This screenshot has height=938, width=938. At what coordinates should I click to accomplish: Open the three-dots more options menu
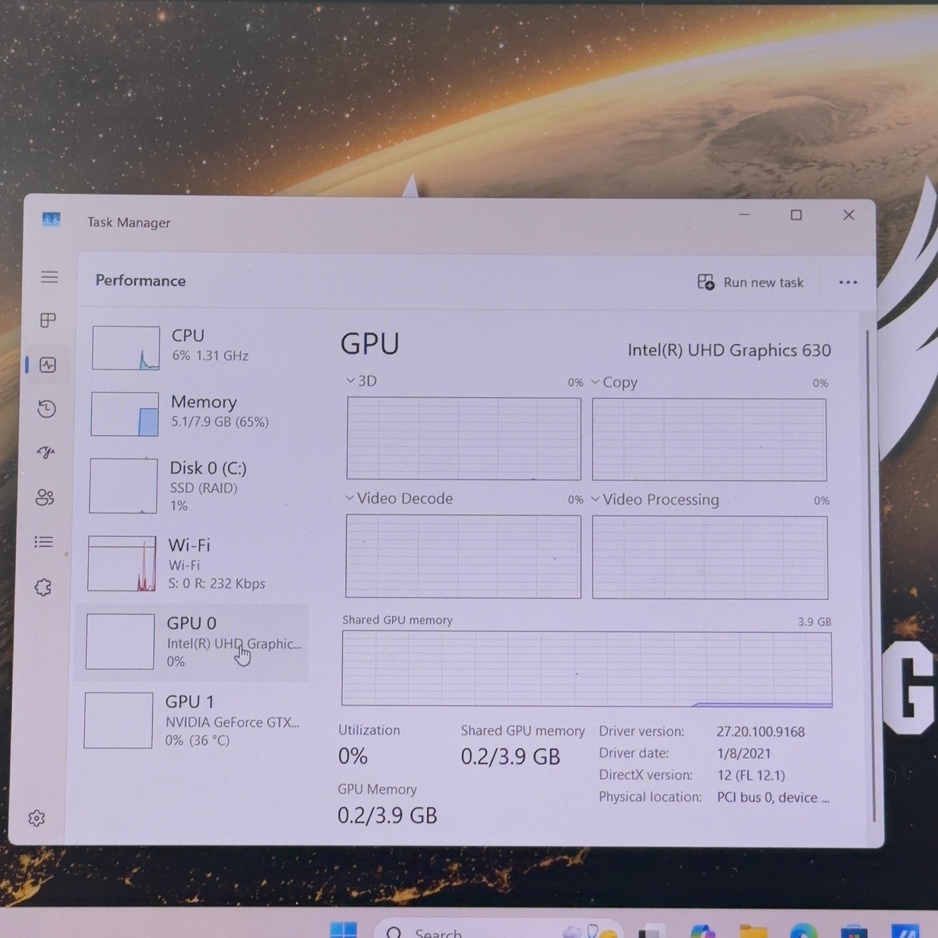848,283
